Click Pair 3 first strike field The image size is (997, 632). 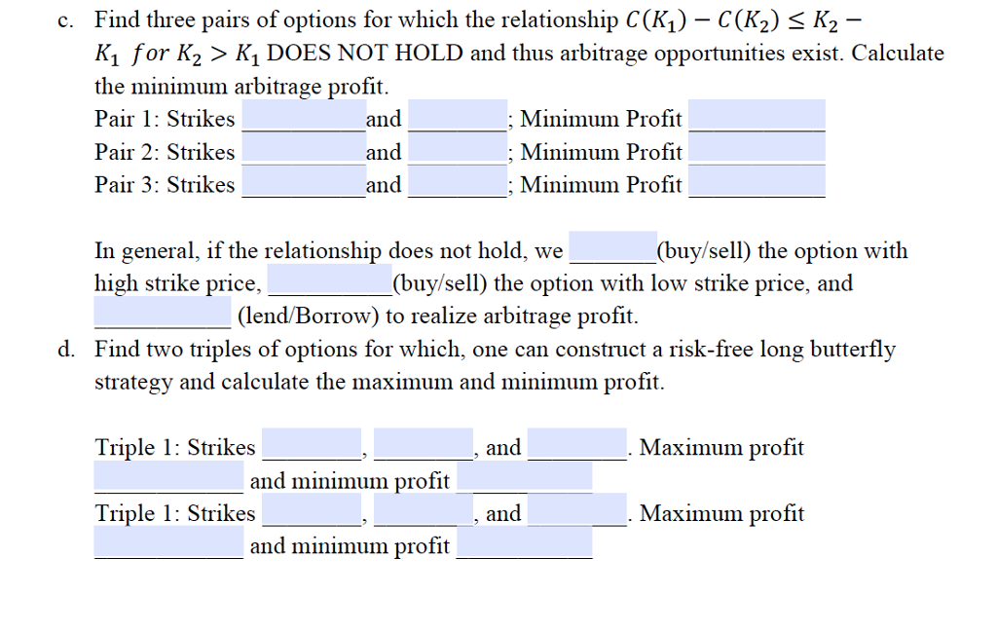tap(304, 182)
